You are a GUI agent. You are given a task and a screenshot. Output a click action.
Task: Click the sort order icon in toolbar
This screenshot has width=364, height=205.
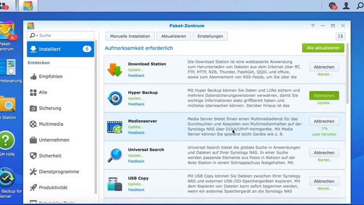click(x=340, y=36)
